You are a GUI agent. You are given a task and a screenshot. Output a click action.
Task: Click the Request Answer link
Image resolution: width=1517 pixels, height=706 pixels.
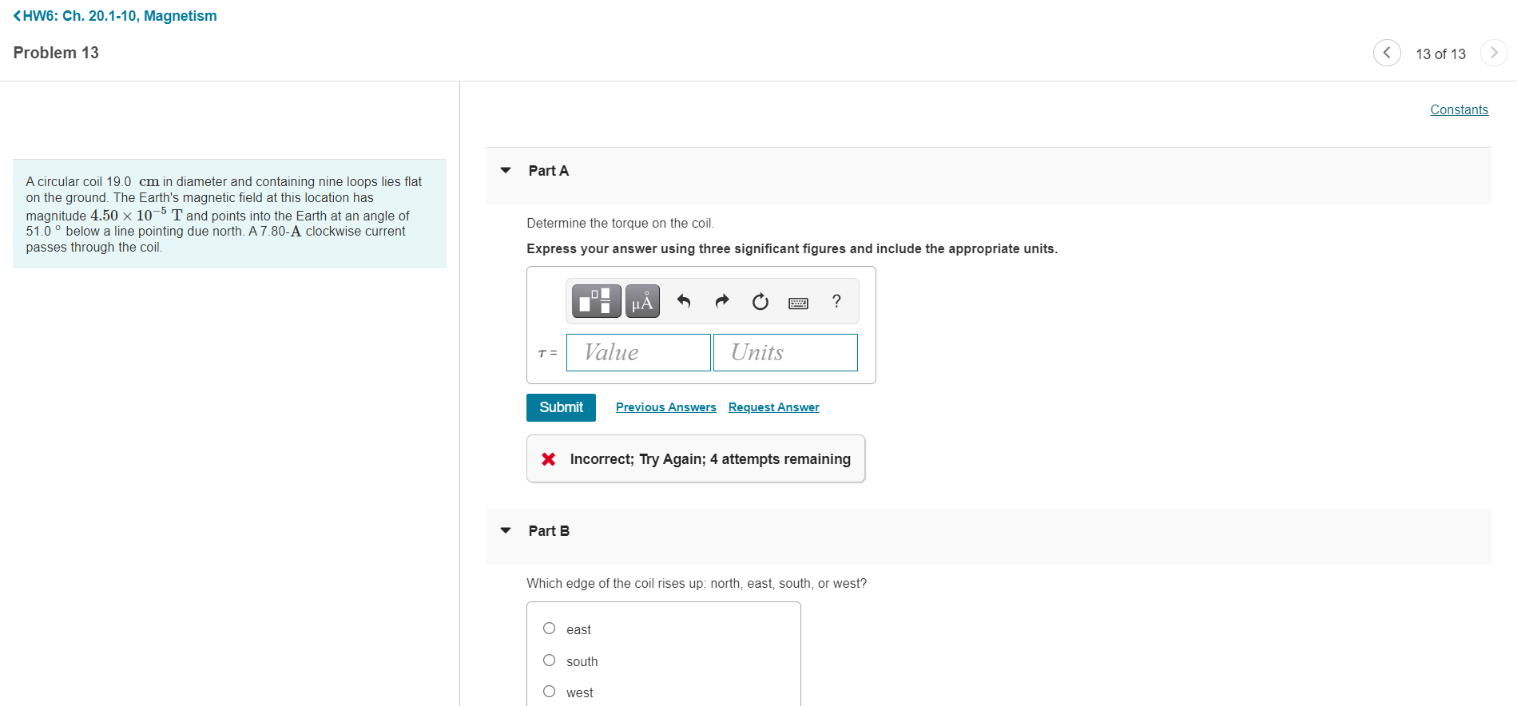(x=774, y=407)
